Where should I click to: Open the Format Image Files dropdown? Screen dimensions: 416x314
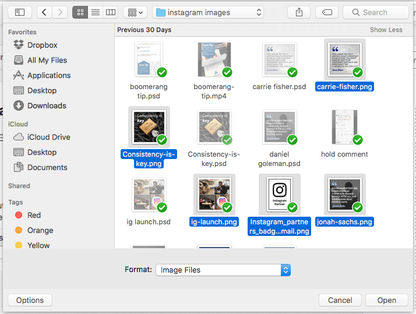click(x=223, y=270)
